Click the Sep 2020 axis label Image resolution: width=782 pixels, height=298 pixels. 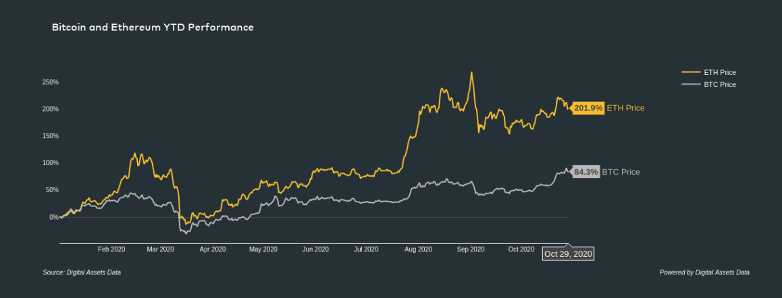[471, 249]
